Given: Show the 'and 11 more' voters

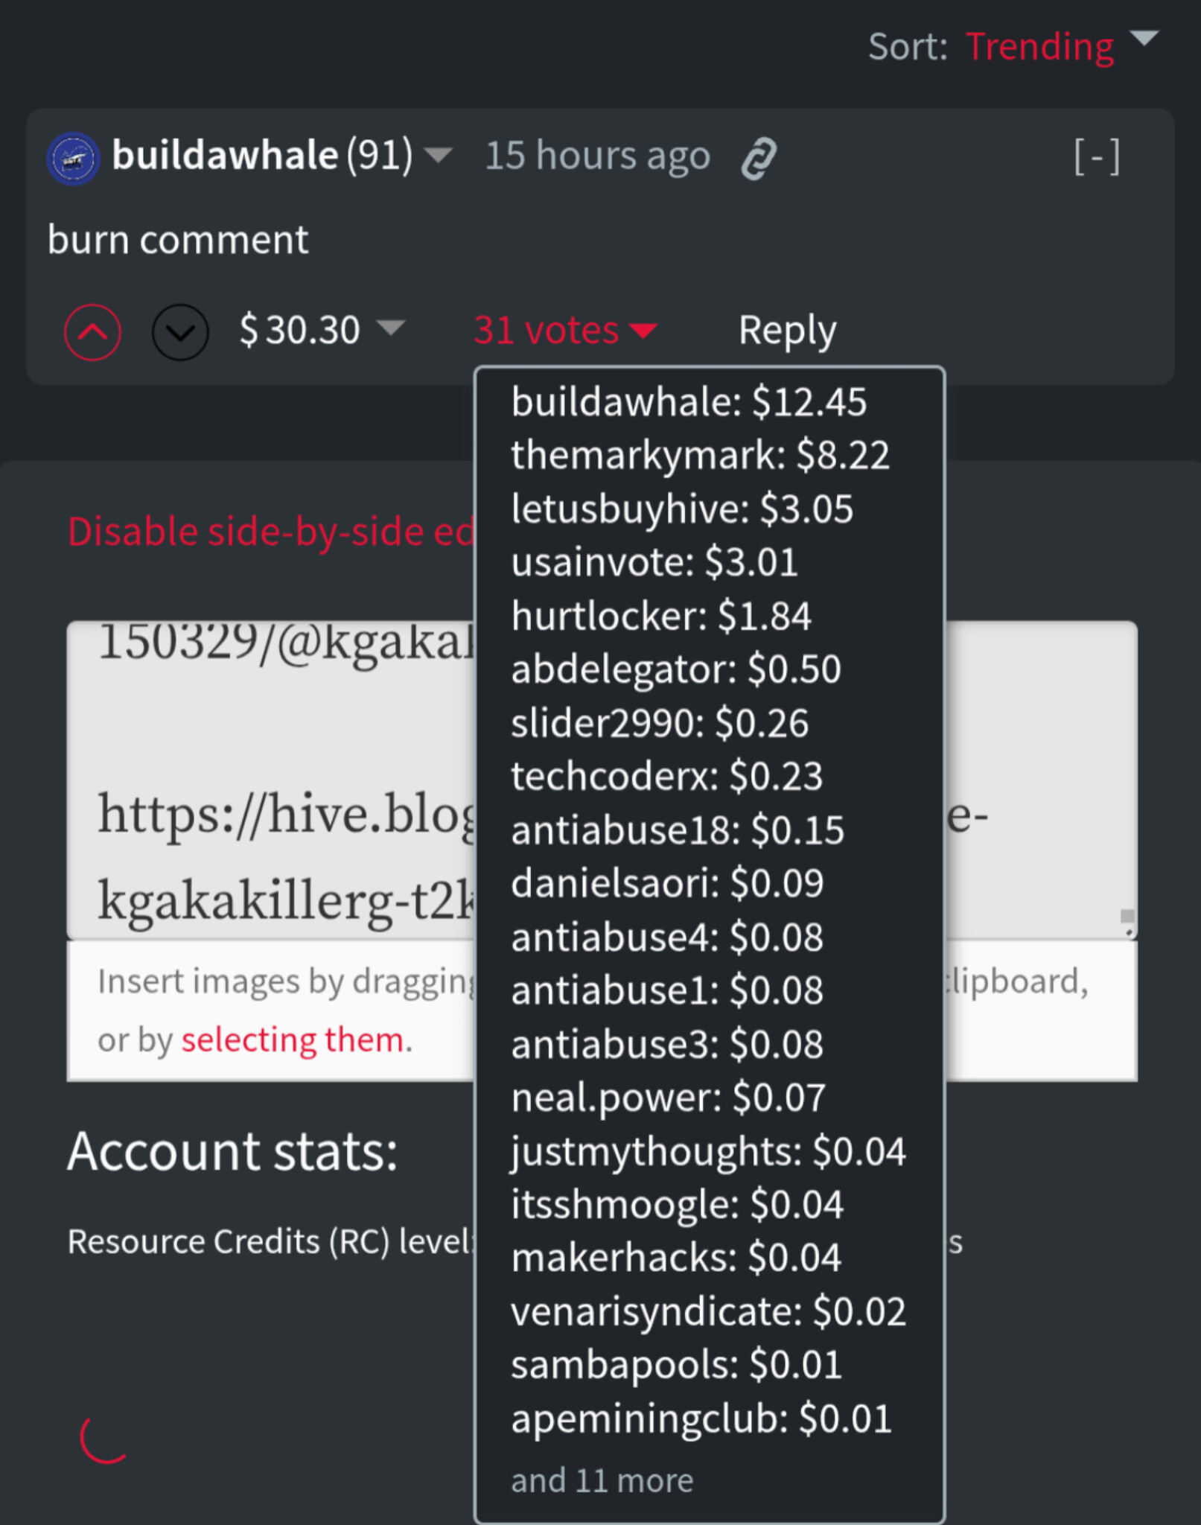Looking at the screenshot, I should 602,1480.
